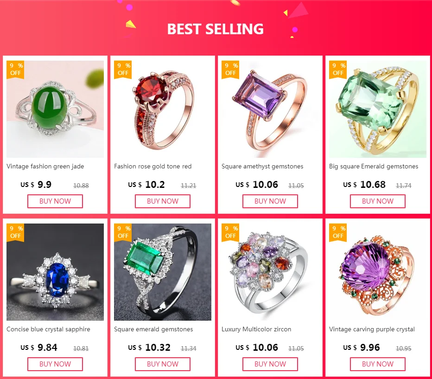Open the purple crystal carved ring image
The image size is (432, 379).
(377, 272)
